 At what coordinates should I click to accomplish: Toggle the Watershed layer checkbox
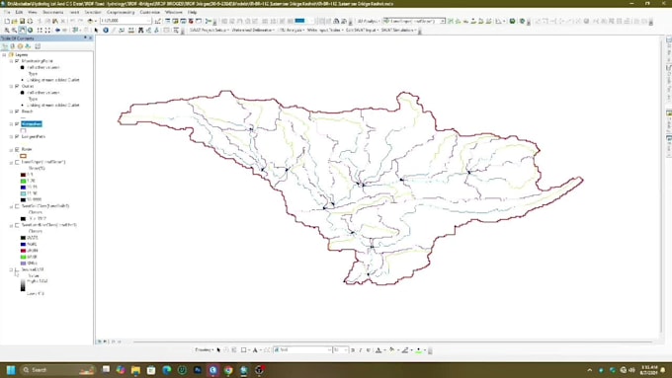coord(17,124)
